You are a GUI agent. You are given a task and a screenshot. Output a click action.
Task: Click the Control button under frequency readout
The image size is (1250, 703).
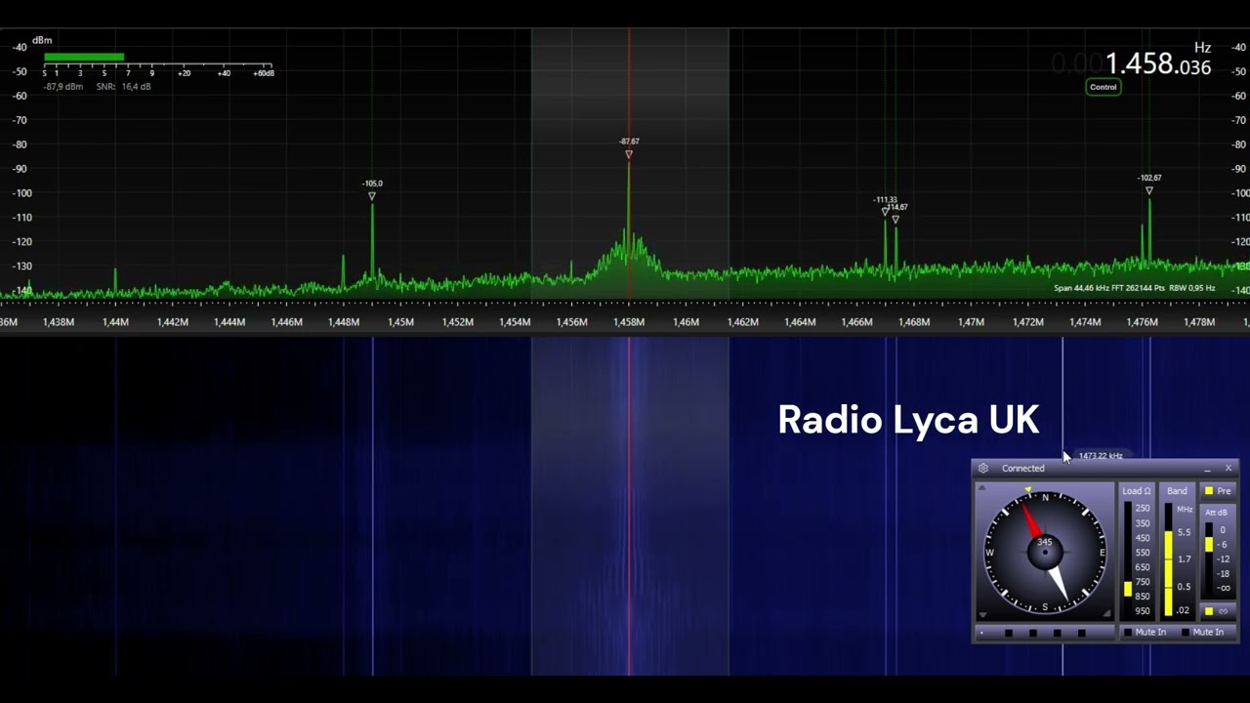click(1103, 87)
